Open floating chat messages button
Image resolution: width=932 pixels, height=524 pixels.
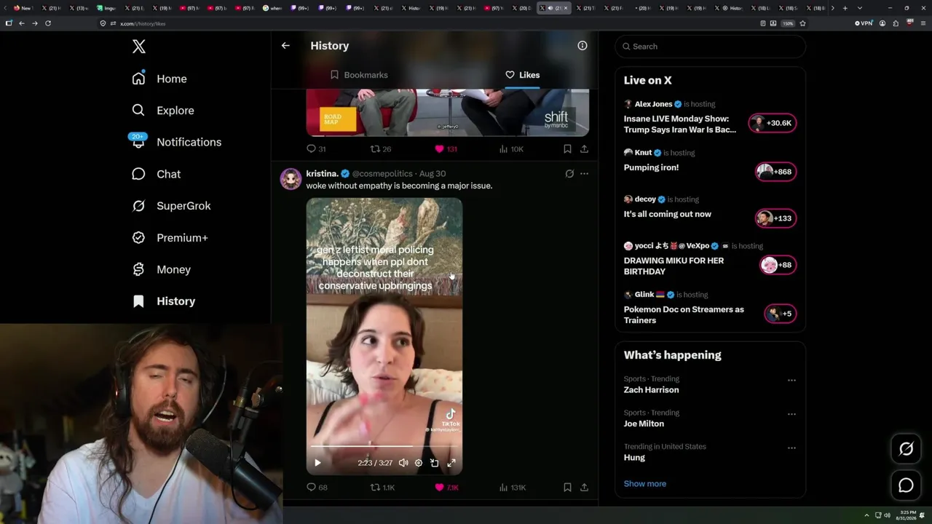tap(906, 485)
